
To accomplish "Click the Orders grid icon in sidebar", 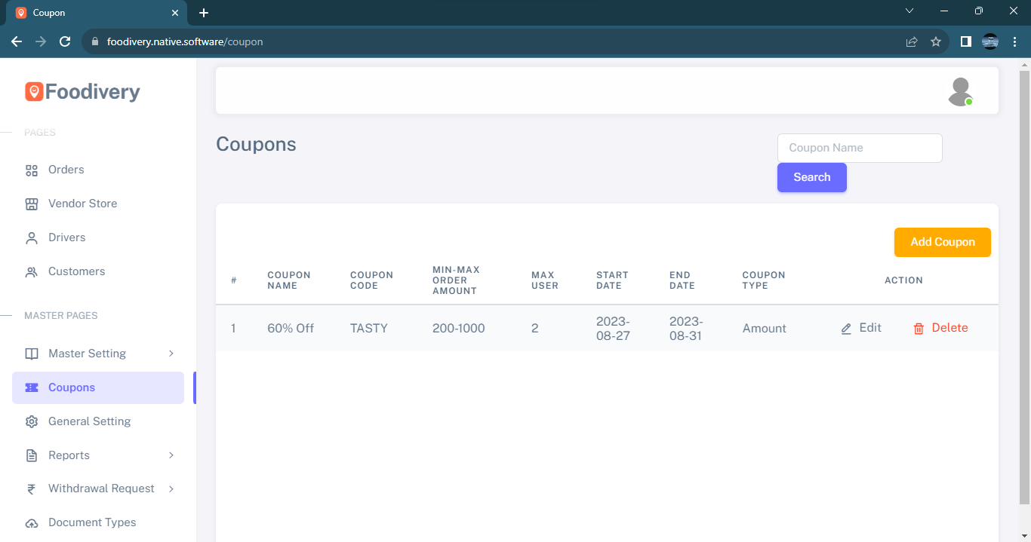I will (x=32, y=170).
